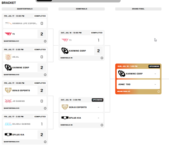Click Karmine Corp logo in semifinals match

click(x=65, y=51)
